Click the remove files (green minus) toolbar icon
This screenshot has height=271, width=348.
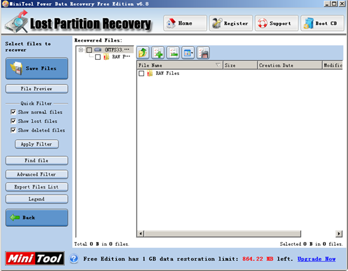(173, 53)
